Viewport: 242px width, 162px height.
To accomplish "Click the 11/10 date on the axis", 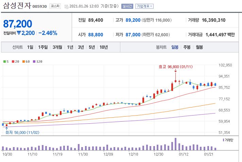I will click(x=32, y=154).
